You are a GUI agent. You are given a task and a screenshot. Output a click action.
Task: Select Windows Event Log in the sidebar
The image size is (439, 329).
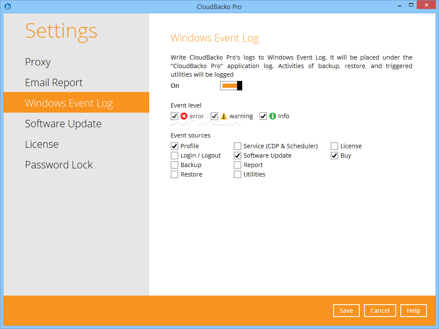tap(76, 103)
